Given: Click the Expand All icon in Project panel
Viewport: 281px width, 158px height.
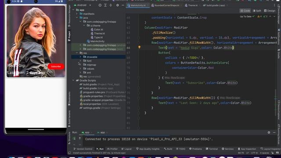Looking at the screenshot, I should pos(105,5).
